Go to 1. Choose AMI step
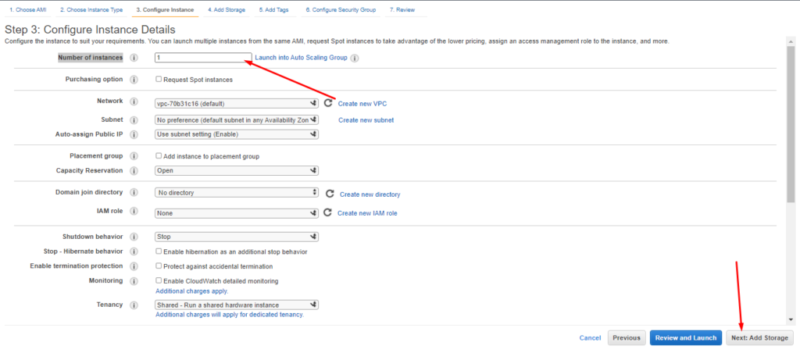Image resolution: width=800 pixels, height=353 pixels. (28, 9)
